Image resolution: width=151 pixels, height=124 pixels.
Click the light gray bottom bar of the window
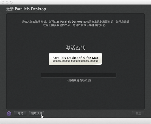pos(75,121)
